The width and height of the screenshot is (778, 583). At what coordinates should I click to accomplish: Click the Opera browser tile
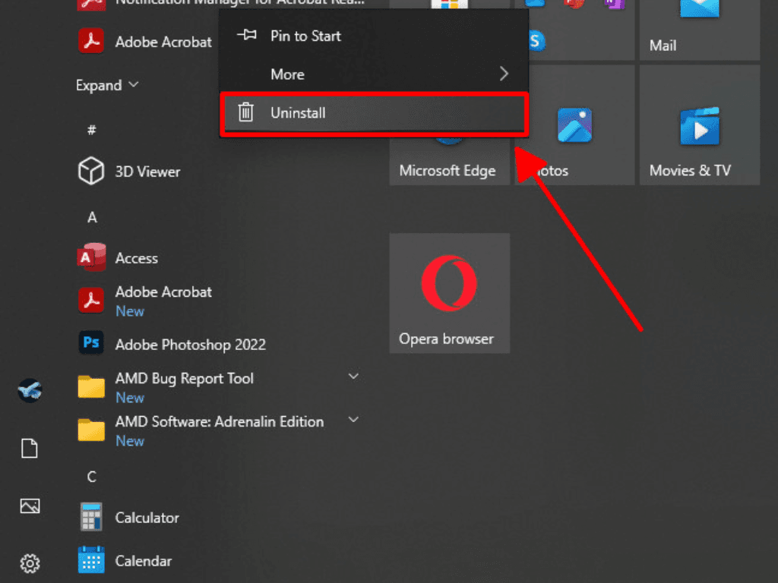449,293
